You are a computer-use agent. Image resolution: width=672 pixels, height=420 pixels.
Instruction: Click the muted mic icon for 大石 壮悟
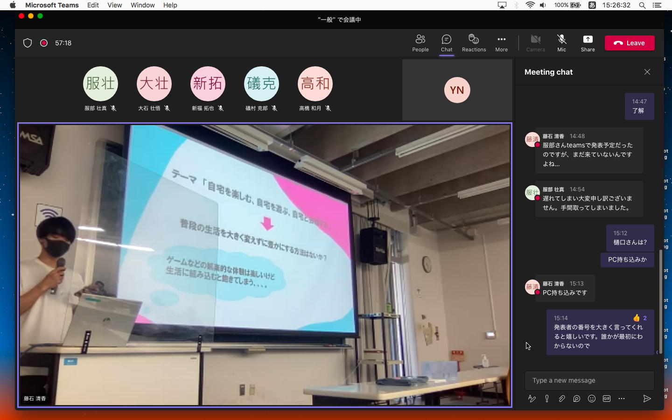(x=167, y=108)
